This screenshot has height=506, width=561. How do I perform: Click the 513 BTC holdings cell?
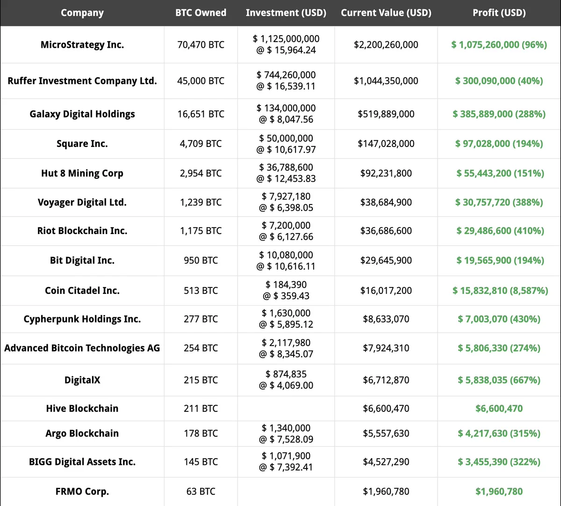point(201,291)
